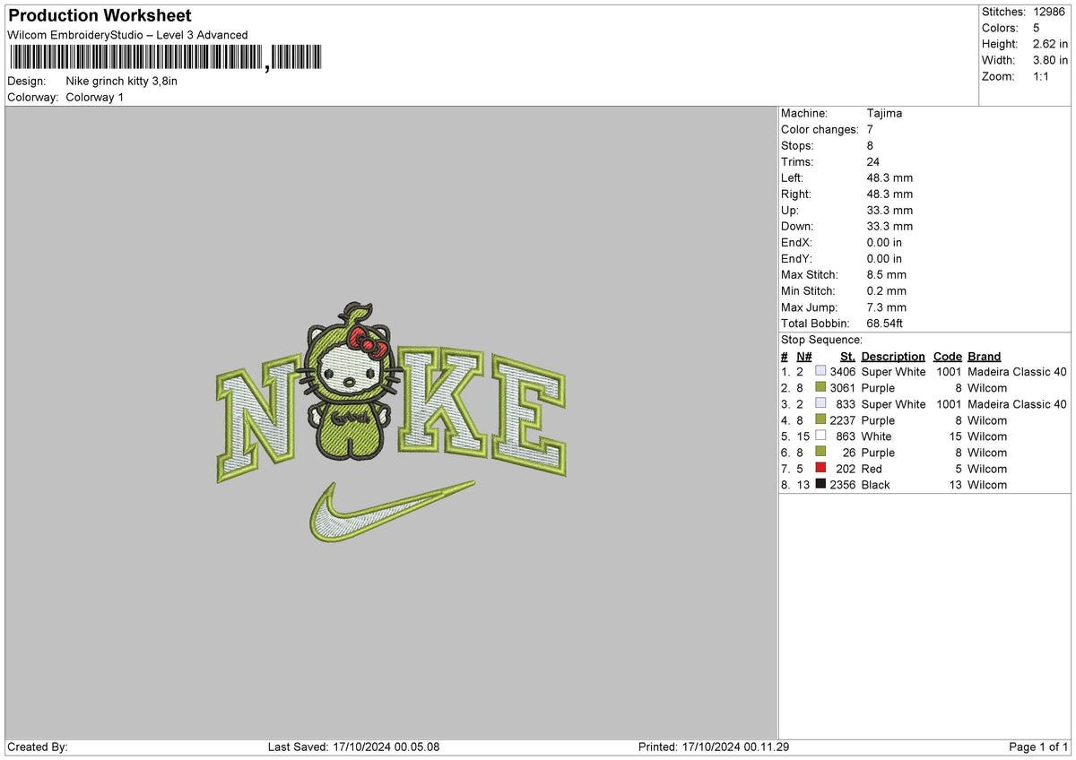This screenshot has width=1076, height=760.
Task: Click the Stop Sequence heading
Action: pos(821,340)
